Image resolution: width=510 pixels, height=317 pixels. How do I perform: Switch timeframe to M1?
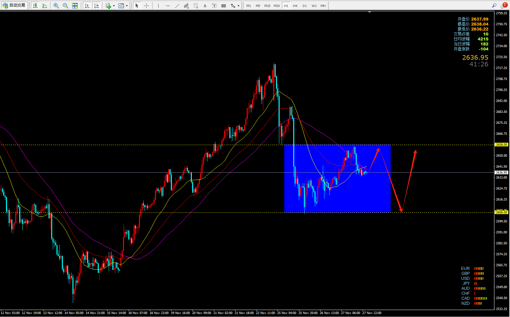coord(249,6)
